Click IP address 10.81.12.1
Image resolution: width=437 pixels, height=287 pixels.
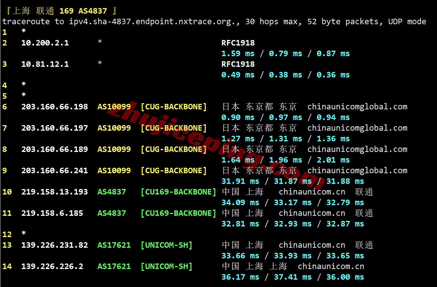click(45, 64)
